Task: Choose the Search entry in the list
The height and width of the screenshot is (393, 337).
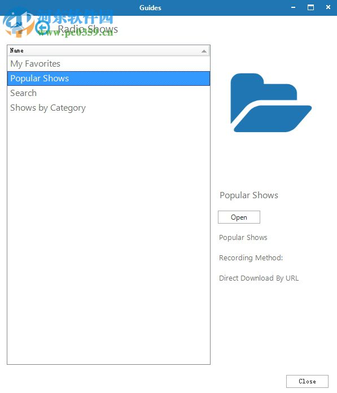Action: pos(108,93)
